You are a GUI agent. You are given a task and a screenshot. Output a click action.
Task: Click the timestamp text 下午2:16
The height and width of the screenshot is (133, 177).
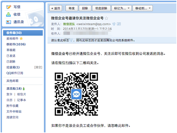point(106,29)
